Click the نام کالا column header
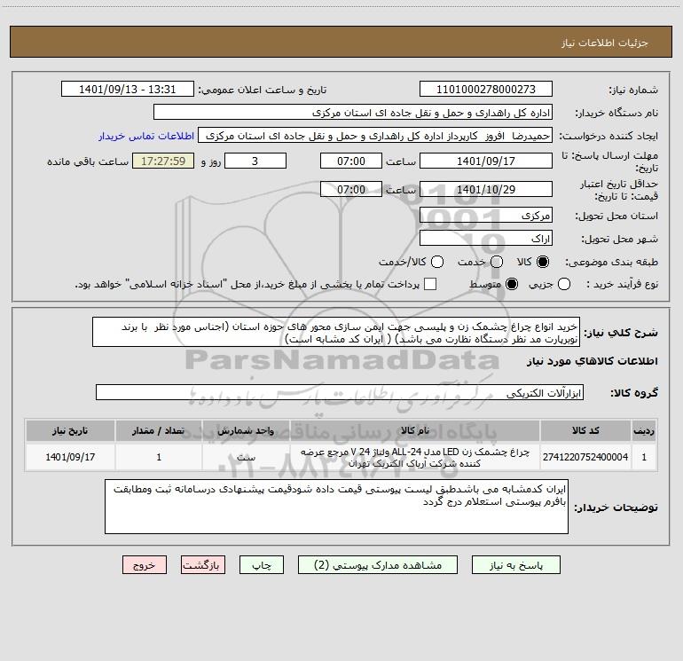 415,431
